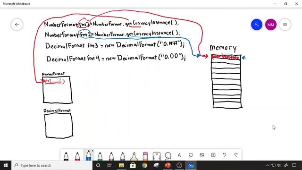Show hidden system tray icons

[x=268, y=165]
